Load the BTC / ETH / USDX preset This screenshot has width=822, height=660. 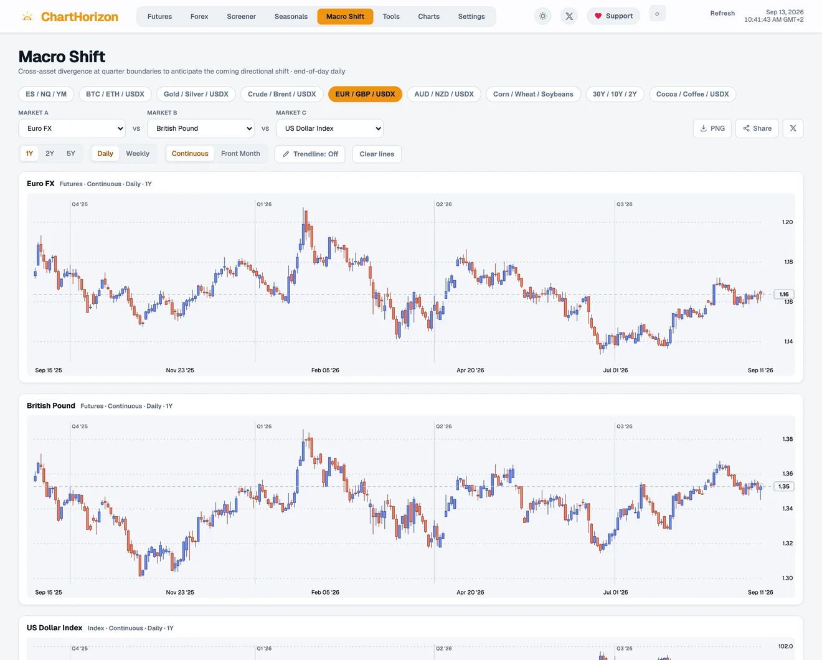[115, 94]
